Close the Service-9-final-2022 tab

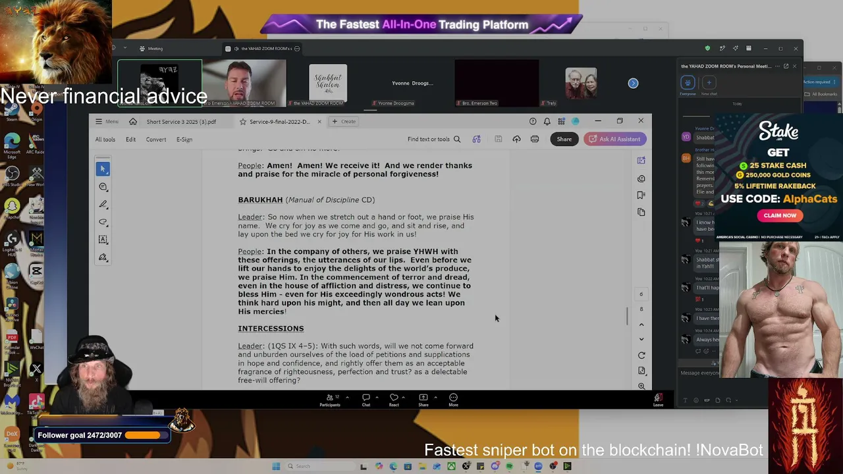319,122
